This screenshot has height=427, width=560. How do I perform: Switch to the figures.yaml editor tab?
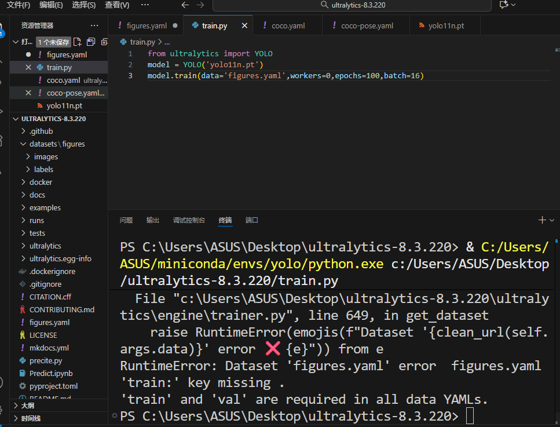tap(147, 25)
